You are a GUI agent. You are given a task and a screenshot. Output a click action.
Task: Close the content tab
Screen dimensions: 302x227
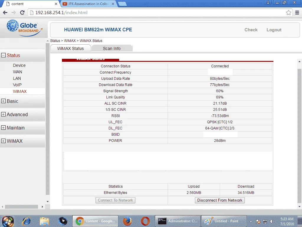click(56, 4)
